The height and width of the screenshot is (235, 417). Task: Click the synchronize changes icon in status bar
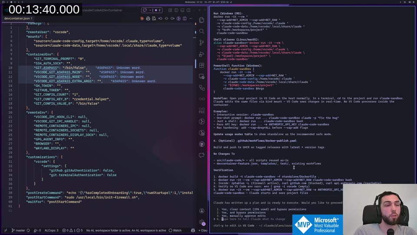[28, 231]
